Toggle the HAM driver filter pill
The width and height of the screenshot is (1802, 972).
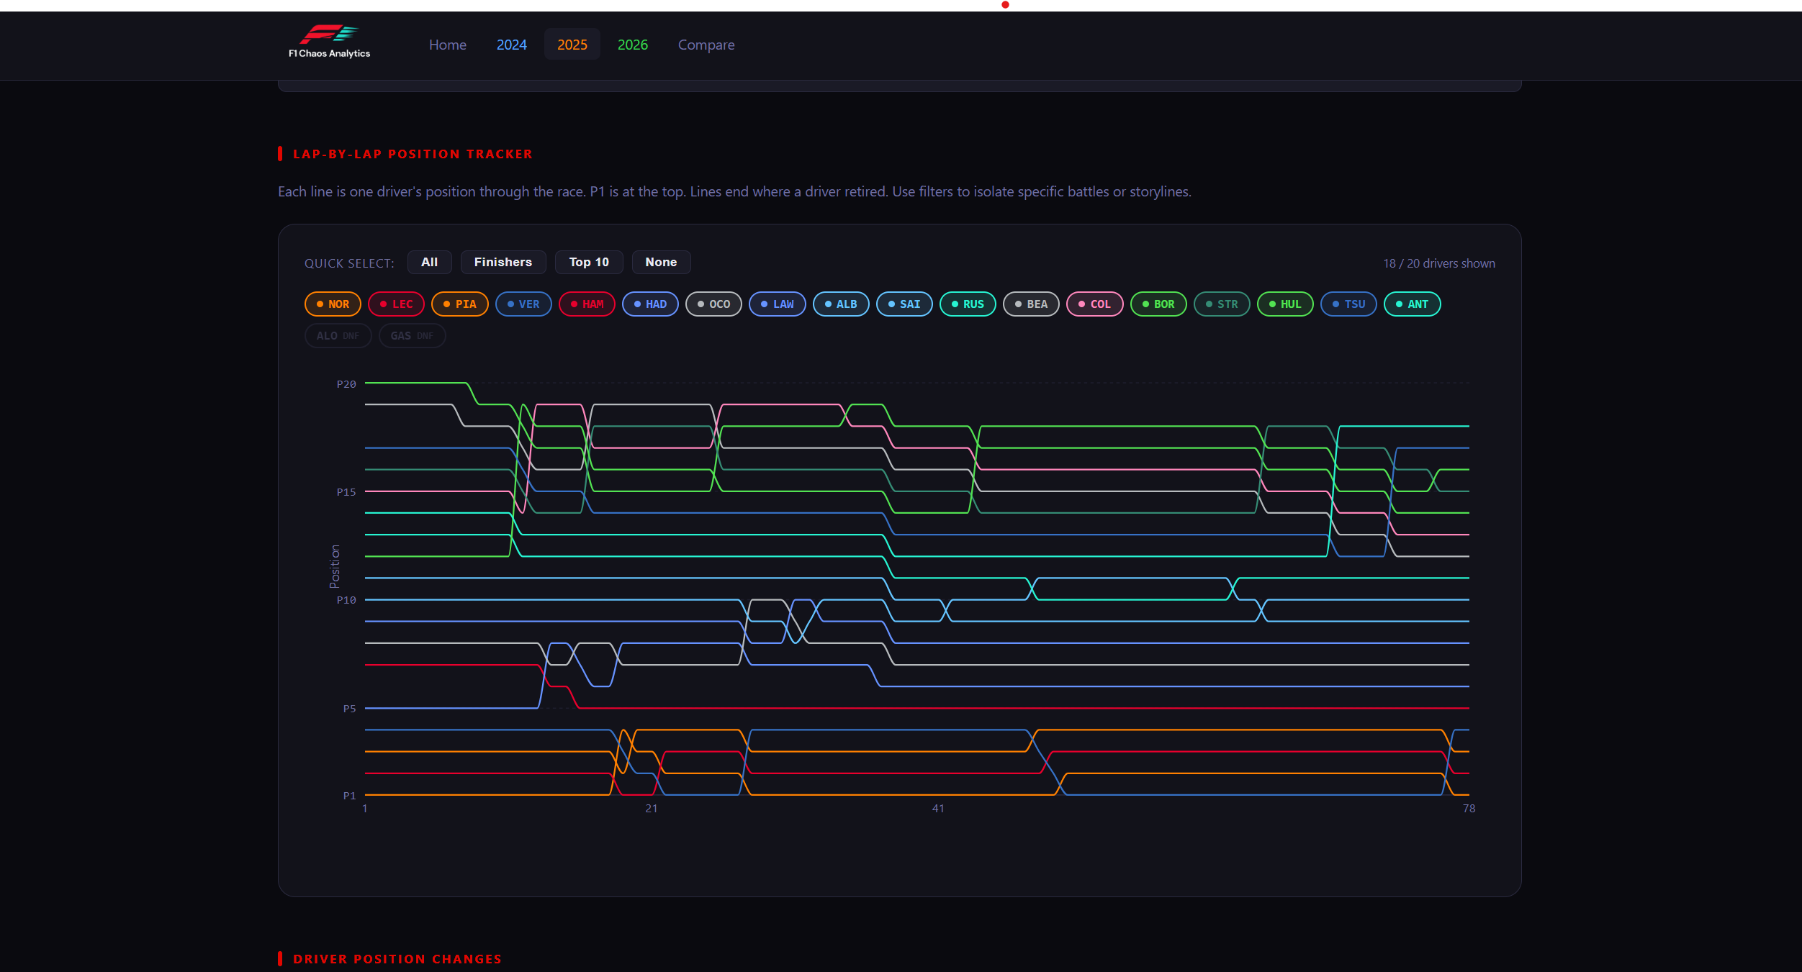click(587, 304)
